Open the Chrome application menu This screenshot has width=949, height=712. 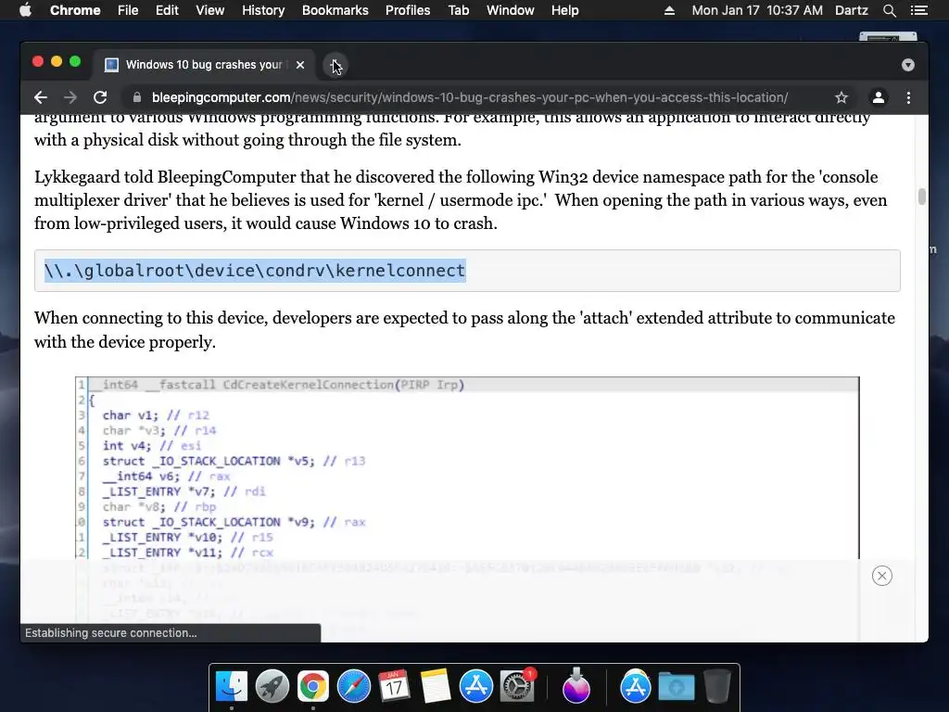click(x=75, y=10)
